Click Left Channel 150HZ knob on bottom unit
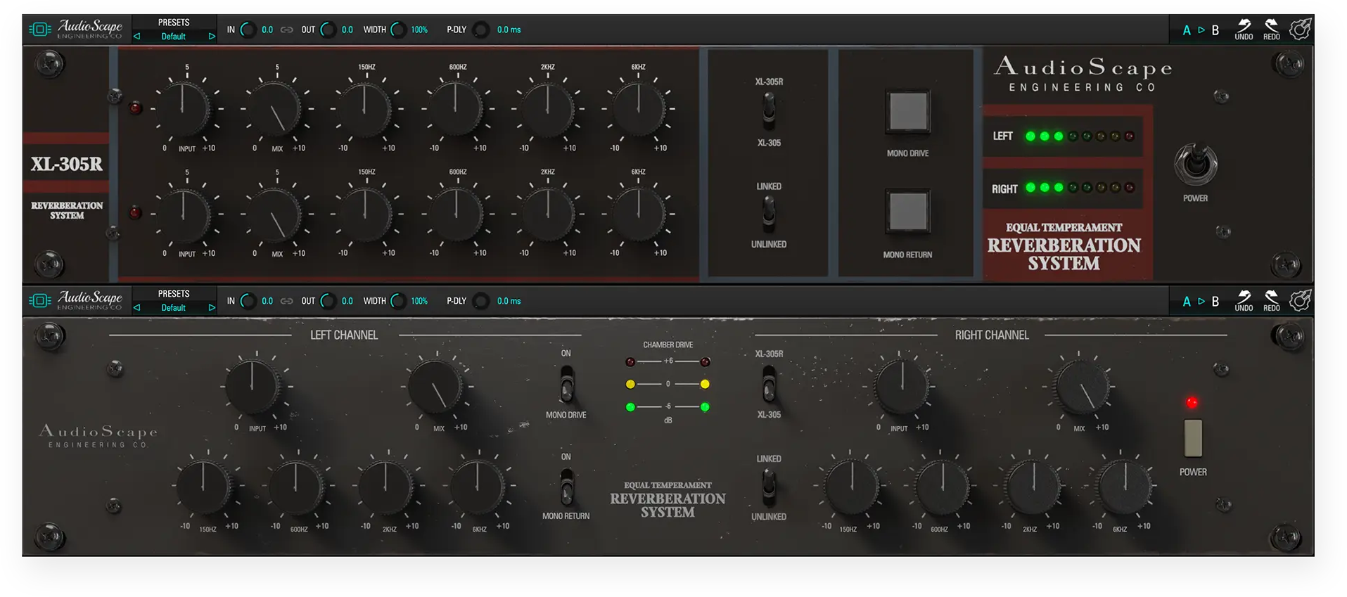The width and height of the screenshot is (1347, 597). tap(203, 486)
